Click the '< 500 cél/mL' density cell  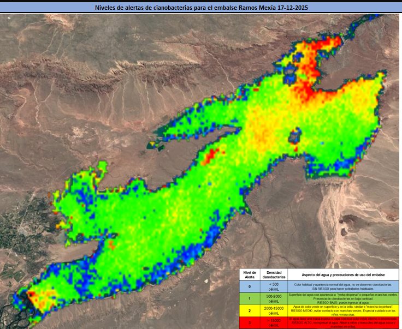click(273, 286)
